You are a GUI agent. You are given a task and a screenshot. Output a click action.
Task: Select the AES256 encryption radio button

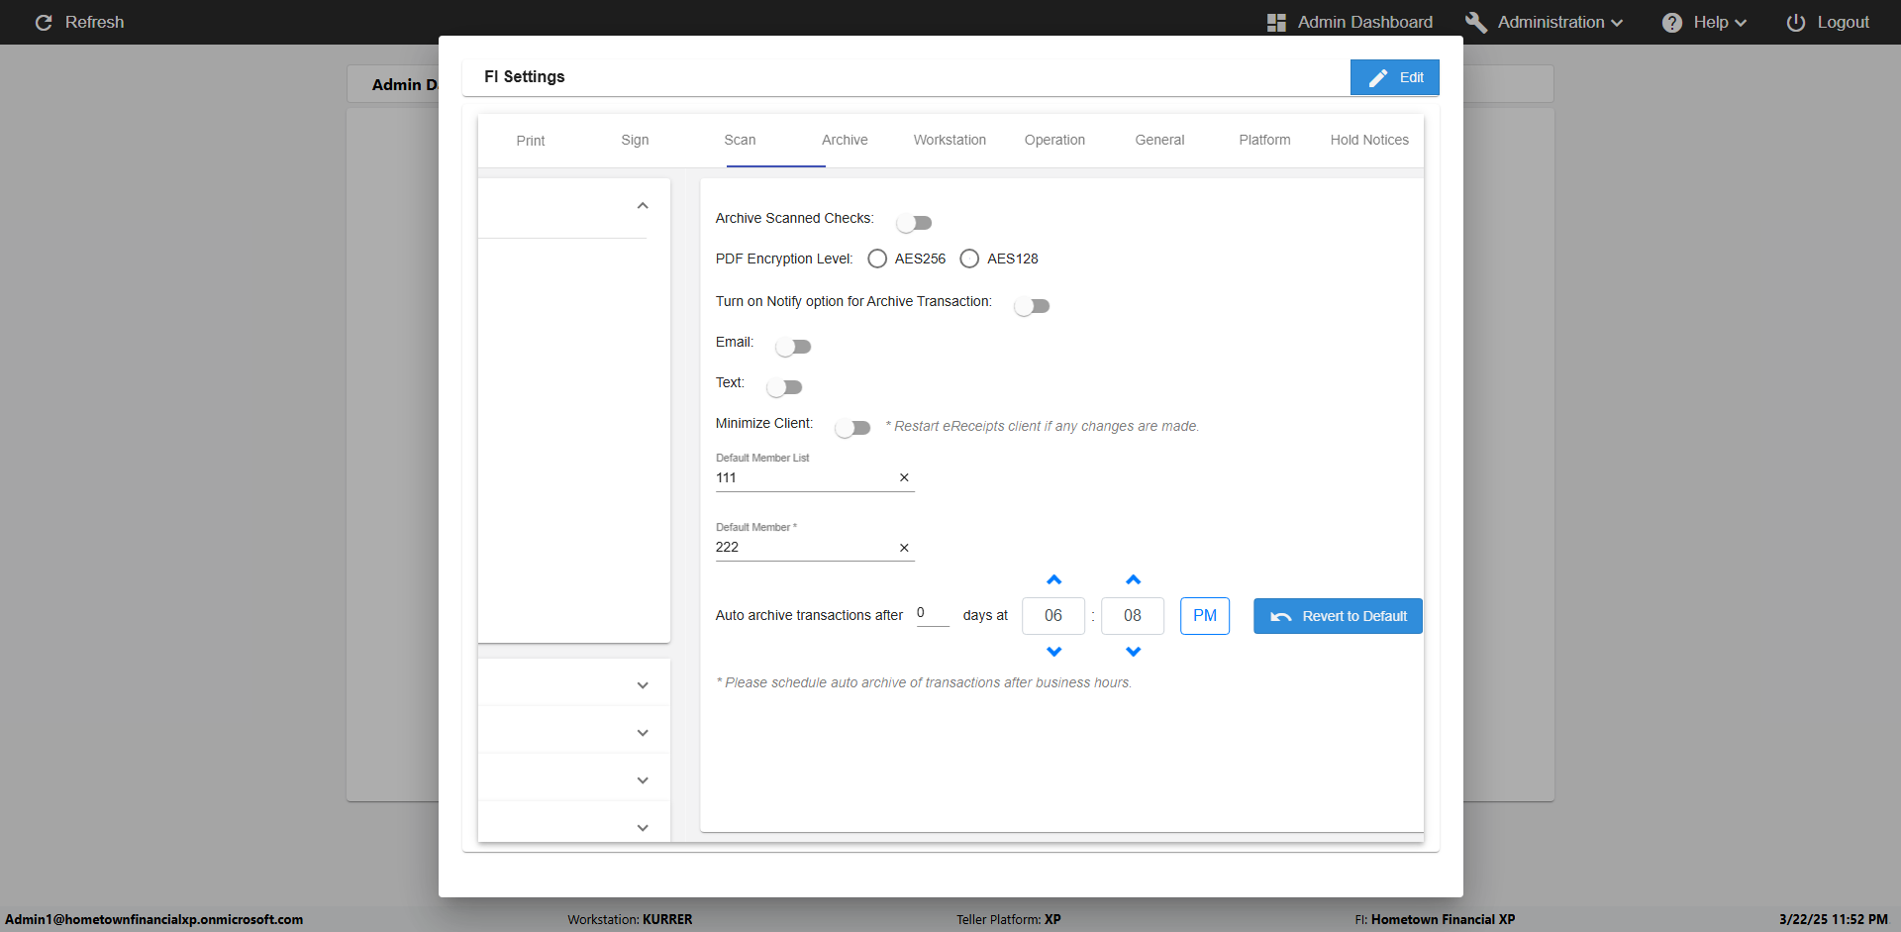(876, 259)
